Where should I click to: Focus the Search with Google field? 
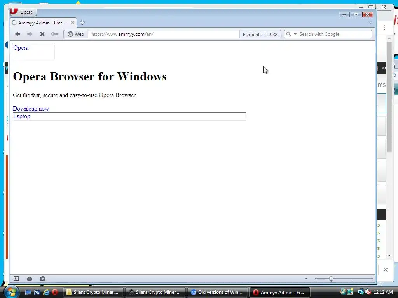[x=335, y=34]
